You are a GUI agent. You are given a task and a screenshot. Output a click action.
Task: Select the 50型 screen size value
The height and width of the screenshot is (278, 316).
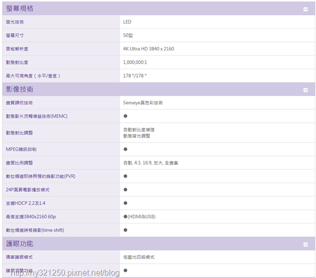click(128, 35)
